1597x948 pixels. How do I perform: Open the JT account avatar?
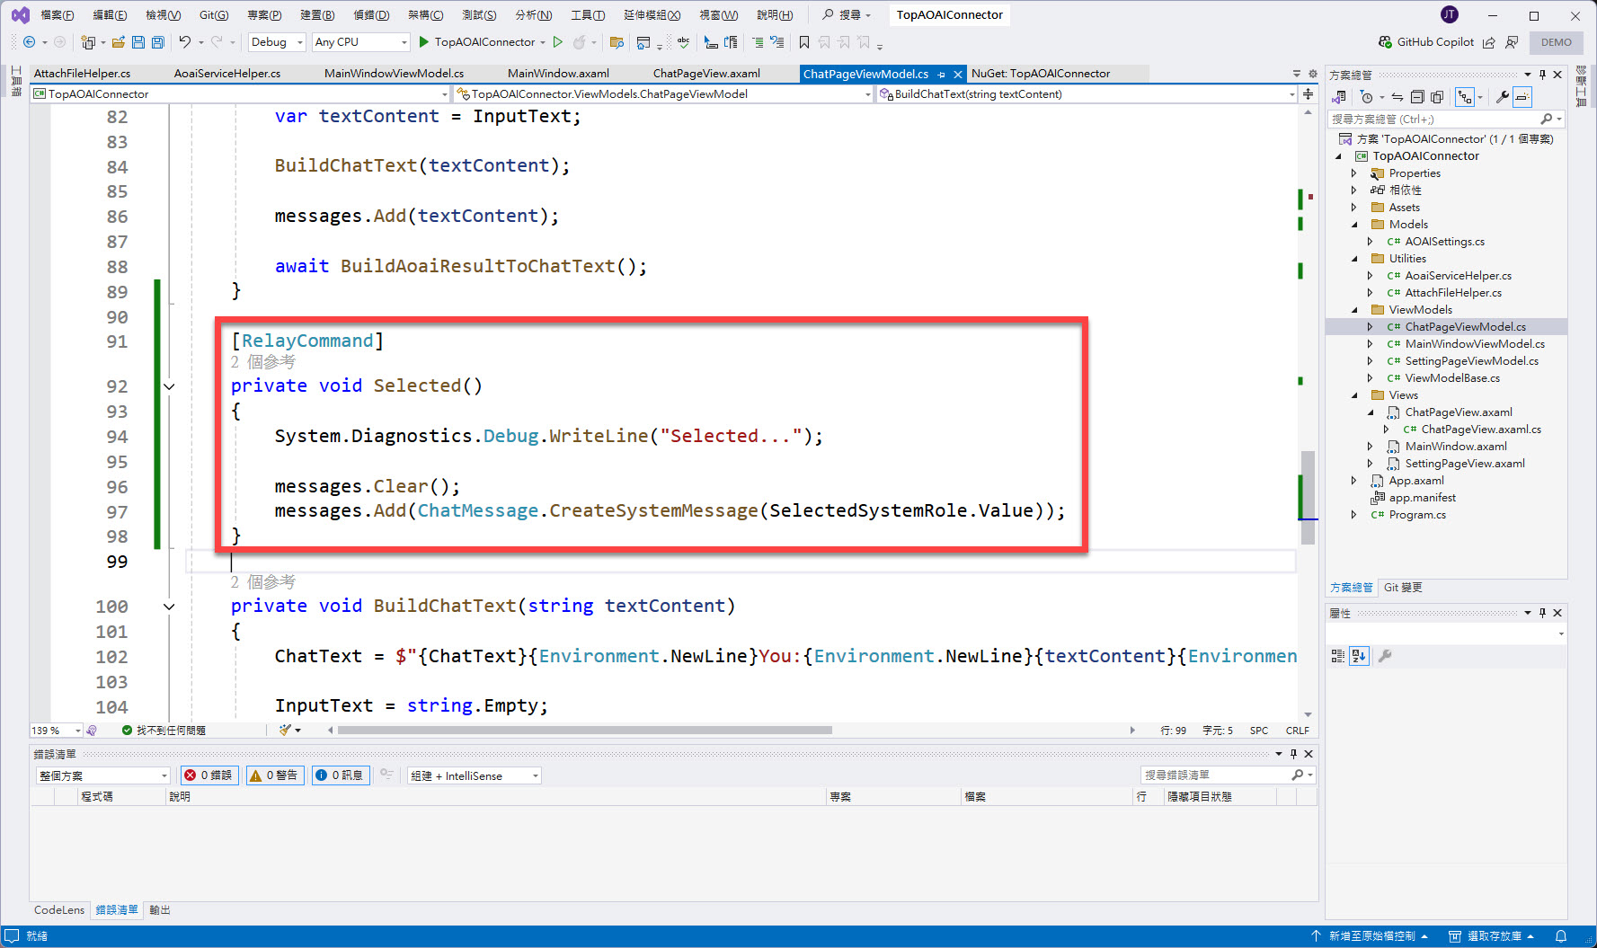pyautogui.click(x=1450, y=15)
